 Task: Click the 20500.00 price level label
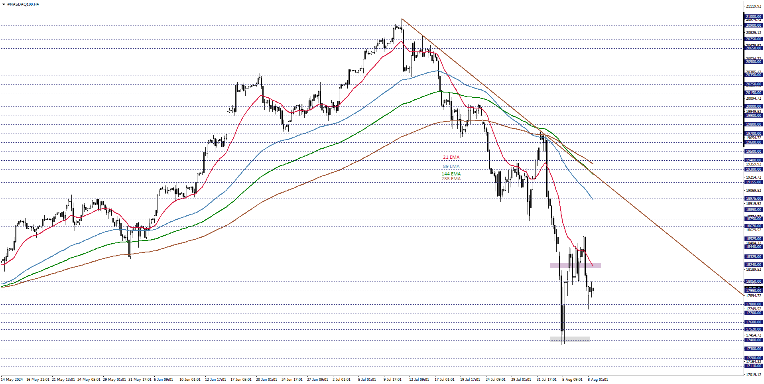click(x=754, y=62)
